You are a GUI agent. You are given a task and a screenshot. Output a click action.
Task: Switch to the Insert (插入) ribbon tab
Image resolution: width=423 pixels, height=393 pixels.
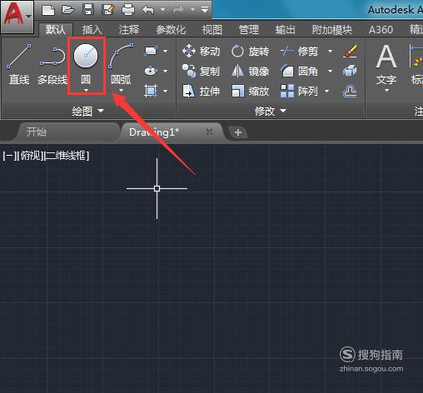[92, 29]
